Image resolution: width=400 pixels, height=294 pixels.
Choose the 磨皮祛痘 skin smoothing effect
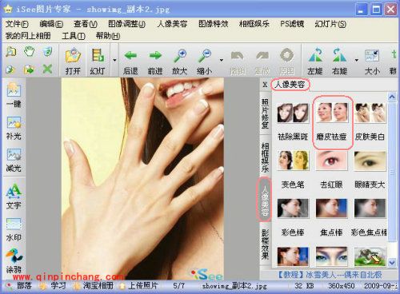[x=332, y=122]
